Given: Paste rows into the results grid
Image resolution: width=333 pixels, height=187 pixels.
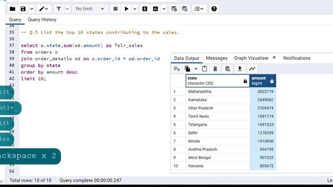Looking at the screenshot, I should pyautogui.click(x=204, y=69).
